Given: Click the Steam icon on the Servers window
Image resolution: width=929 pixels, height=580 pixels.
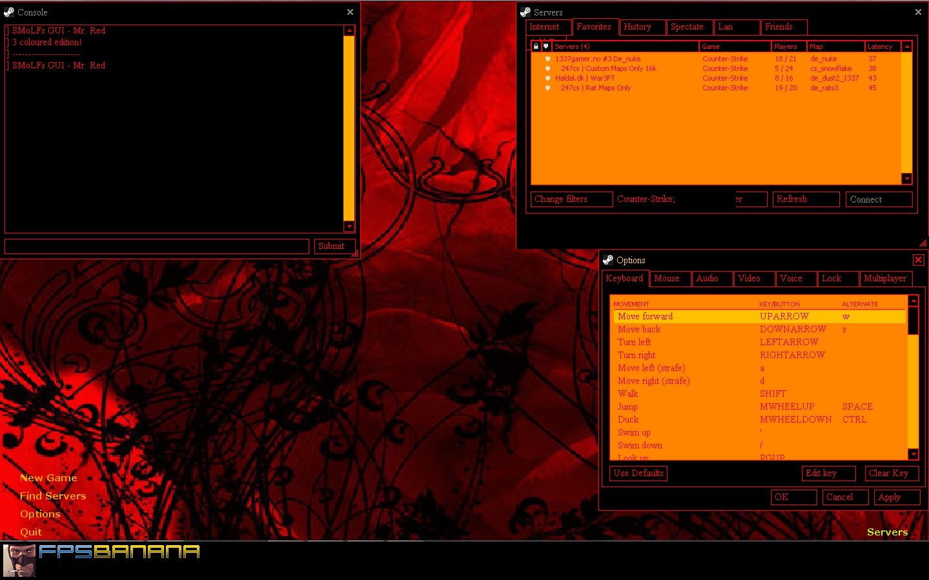Looking at the screenshot, I should coord(525,12).
